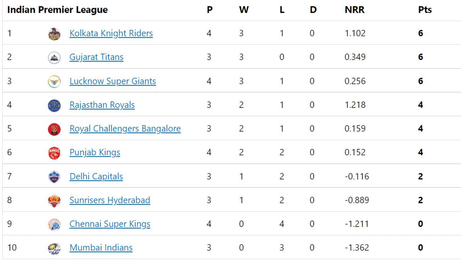This screenshot has height=260, width=461.
Task: Click the Lucknow Super Giants logo
Action: point(54,82)
